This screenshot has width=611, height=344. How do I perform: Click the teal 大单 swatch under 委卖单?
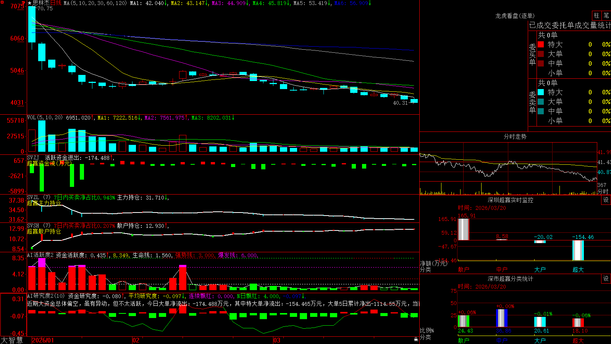point(541,102)
